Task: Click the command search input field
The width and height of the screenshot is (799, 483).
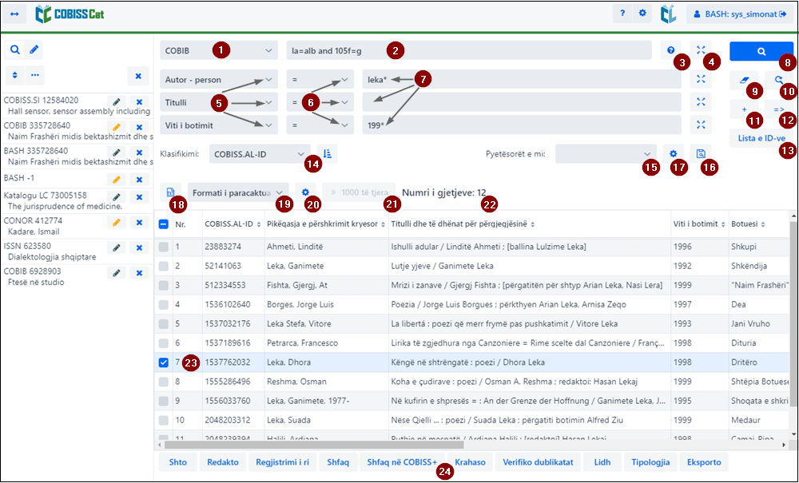Action: pyautogui.click(x=469, y=50)
